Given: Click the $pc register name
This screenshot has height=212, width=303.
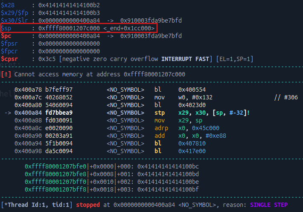Looking at the screenshot, I should (6, 36).
